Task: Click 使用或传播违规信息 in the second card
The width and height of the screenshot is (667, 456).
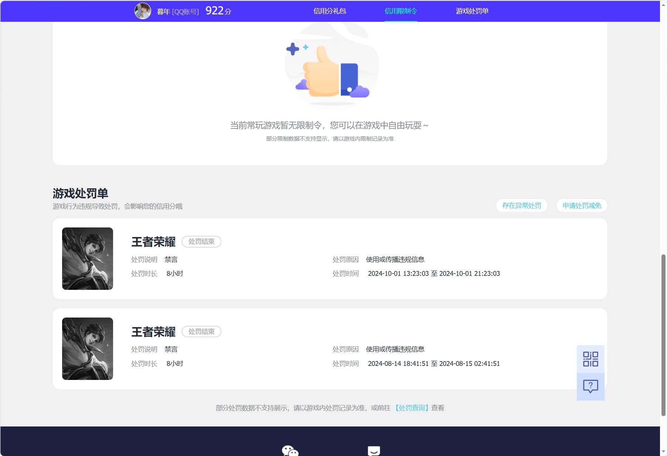Action: click(395, 349)
